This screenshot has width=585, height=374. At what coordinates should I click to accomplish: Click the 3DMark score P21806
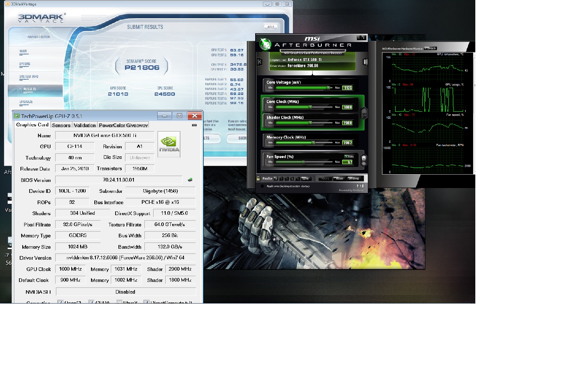tap(142, 68)
